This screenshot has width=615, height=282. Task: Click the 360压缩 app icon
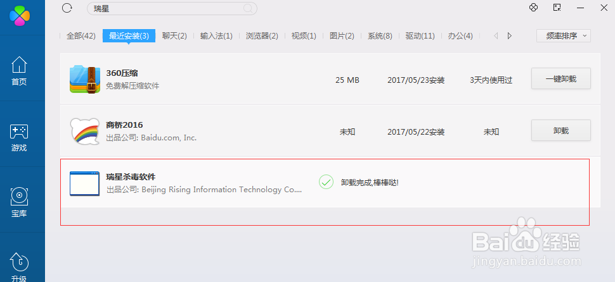tap(85, 80)
